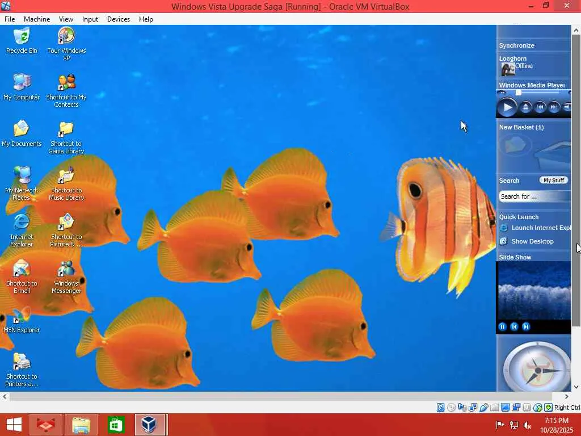
Task: Click the VirtualBox taskbar button
Action: click(x=149, y=425)
